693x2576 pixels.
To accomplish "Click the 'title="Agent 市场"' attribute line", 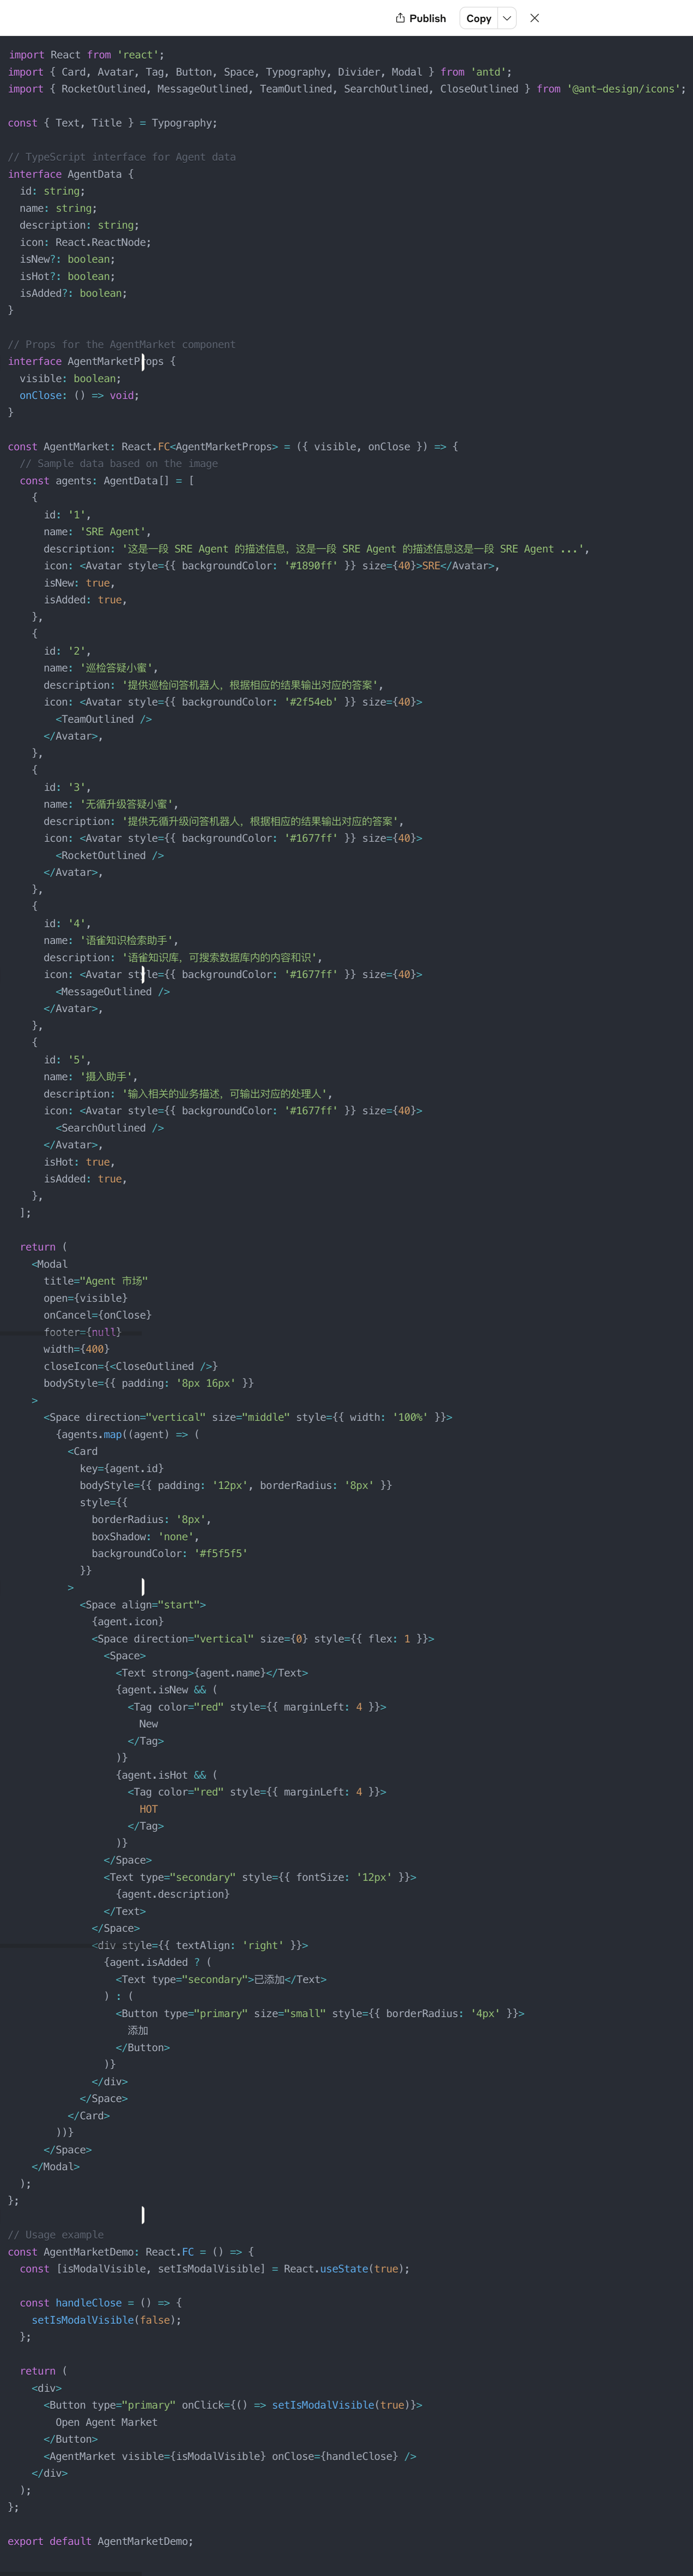I will 96,1281.
